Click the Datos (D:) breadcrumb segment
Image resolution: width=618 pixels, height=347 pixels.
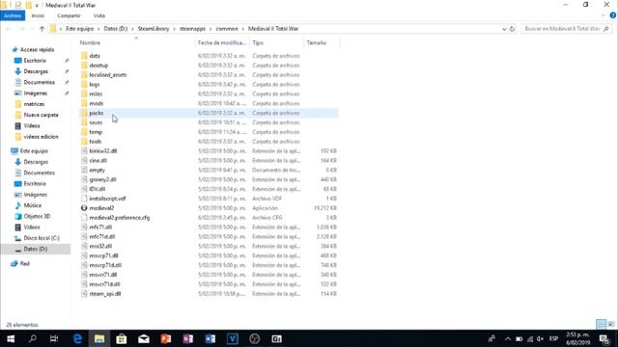pyautogui.click(x=116, y=29)
